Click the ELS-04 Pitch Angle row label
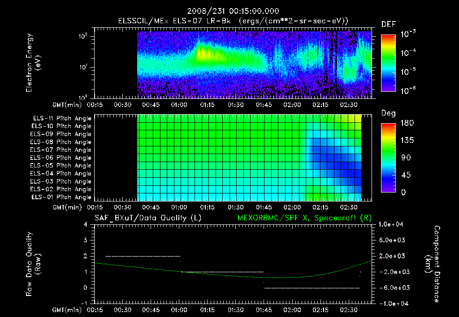The image size is (459, 317). 61,174
